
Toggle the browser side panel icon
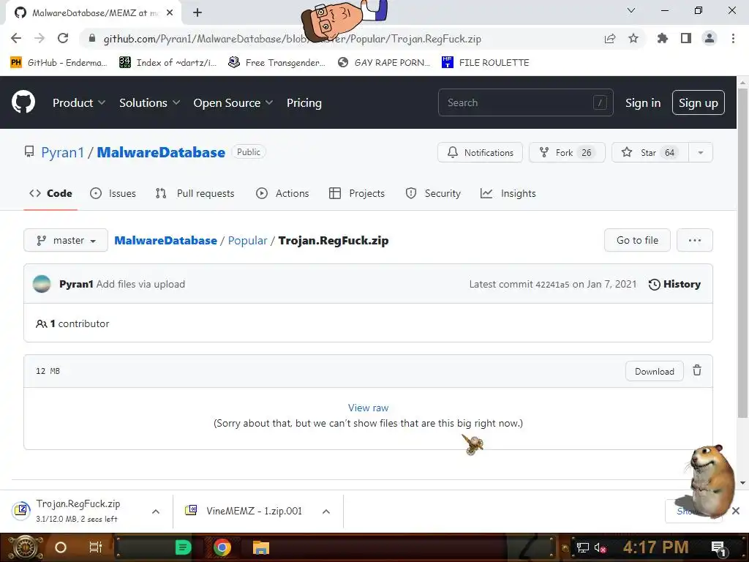click(686, 38)
